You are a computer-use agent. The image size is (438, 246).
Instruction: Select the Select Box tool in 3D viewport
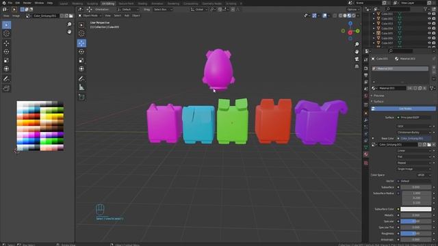coord(81,25)
